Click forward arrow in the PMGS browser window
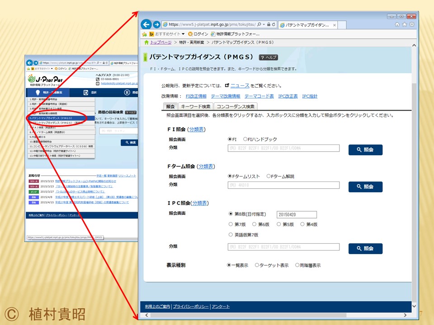 157,24
